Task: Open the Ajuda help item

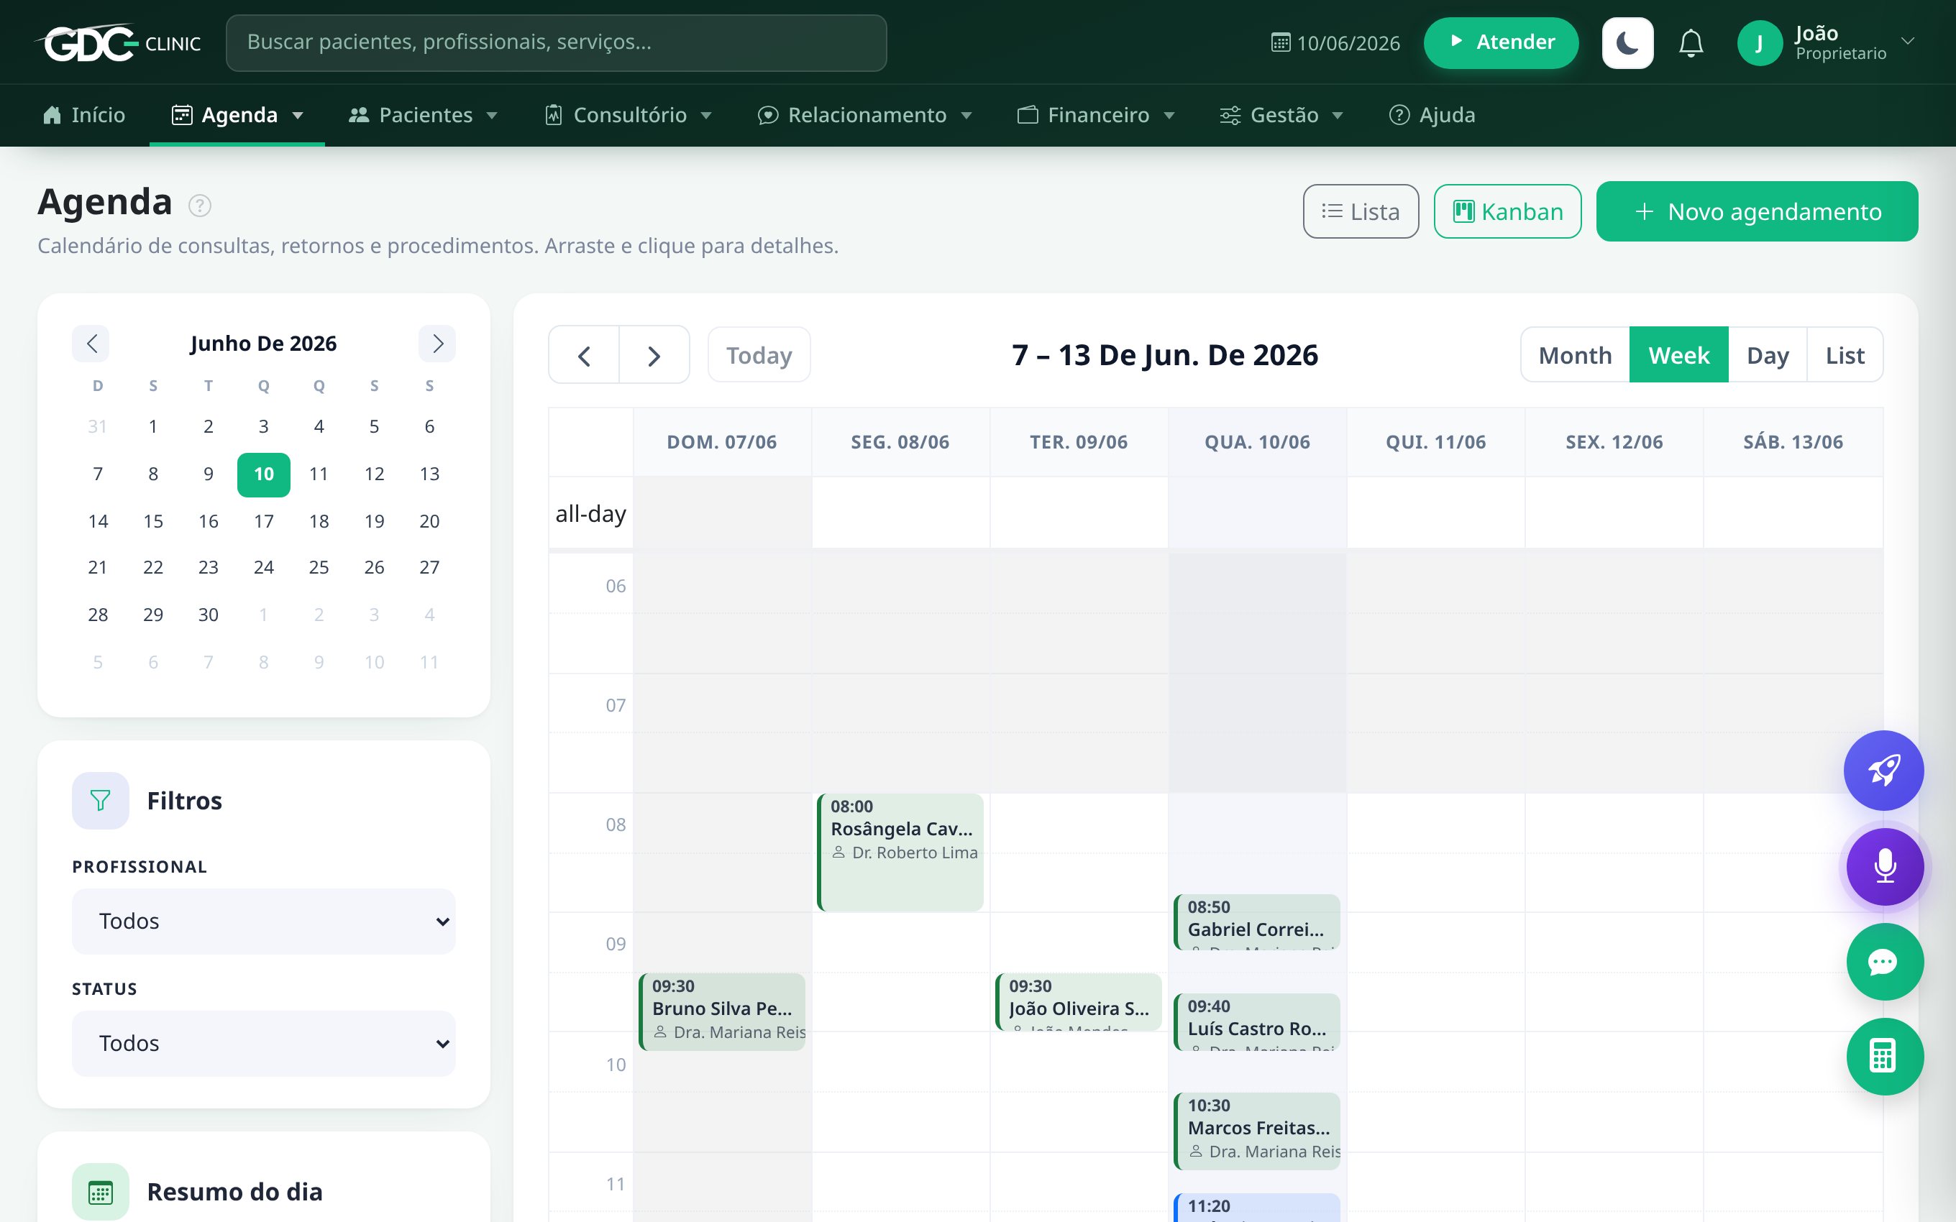Action: (1432, 115)
